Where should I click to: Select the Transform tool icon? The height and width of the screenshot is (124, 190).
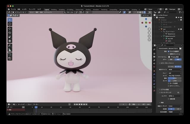(x=10, y=41)
